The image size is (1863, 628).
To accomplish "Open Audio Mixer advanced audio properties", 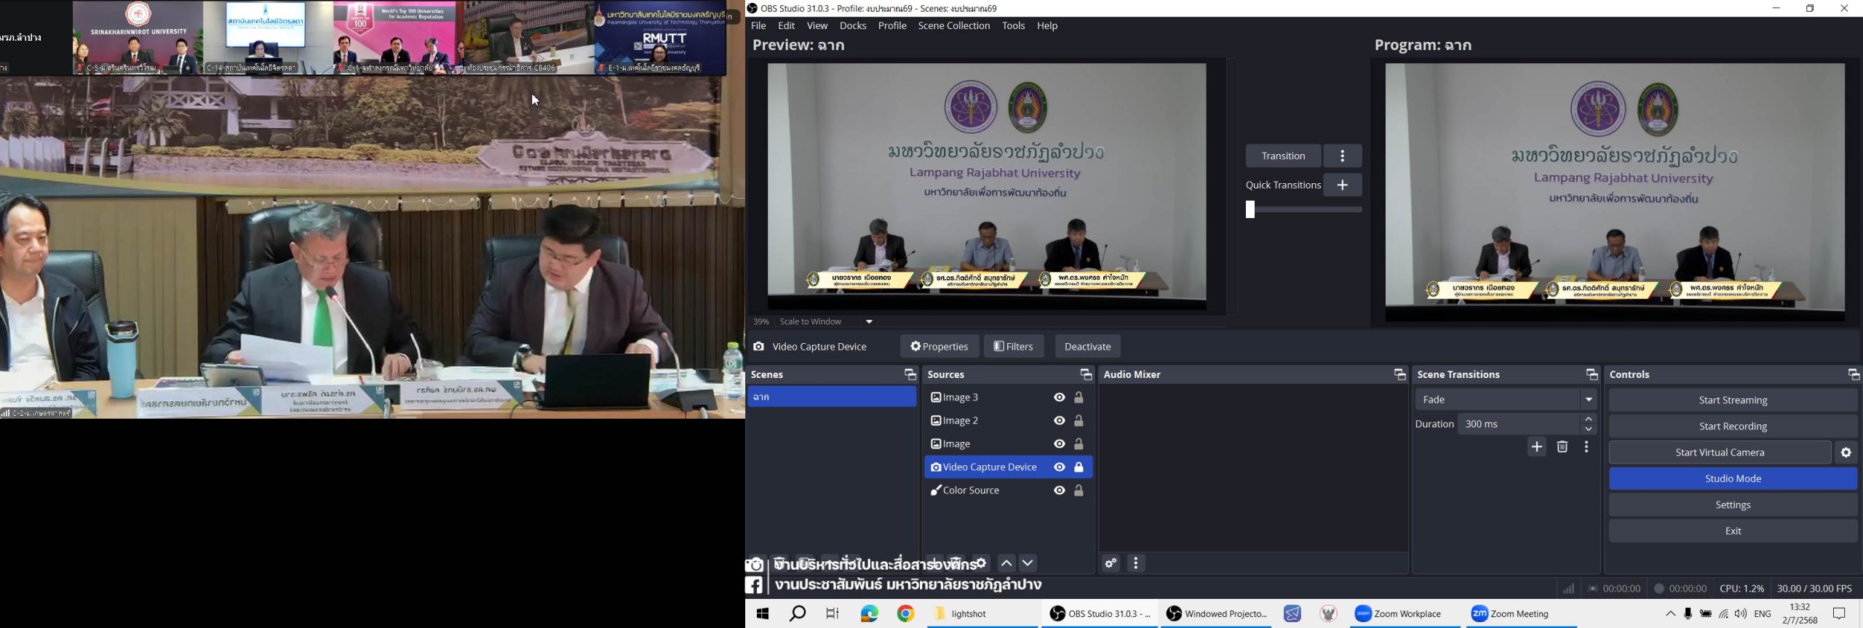I will coord(1111,563).
